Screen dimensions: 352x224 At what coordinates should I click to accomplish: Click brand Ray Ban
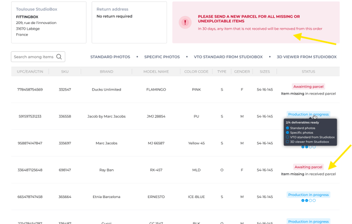pyautogui.click(x=106, y=170)
